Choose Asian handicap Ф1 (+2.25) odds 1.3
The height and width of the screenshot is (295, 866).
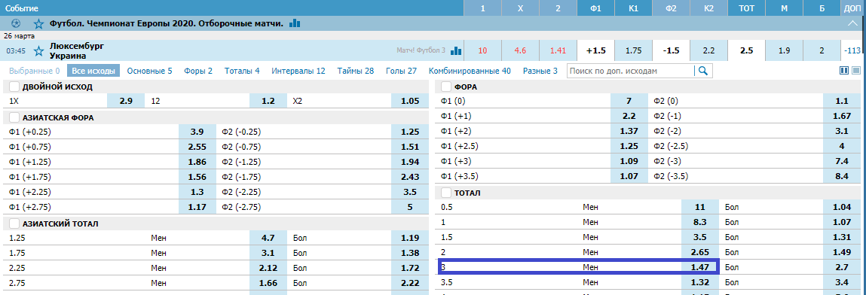pos(197,193)
